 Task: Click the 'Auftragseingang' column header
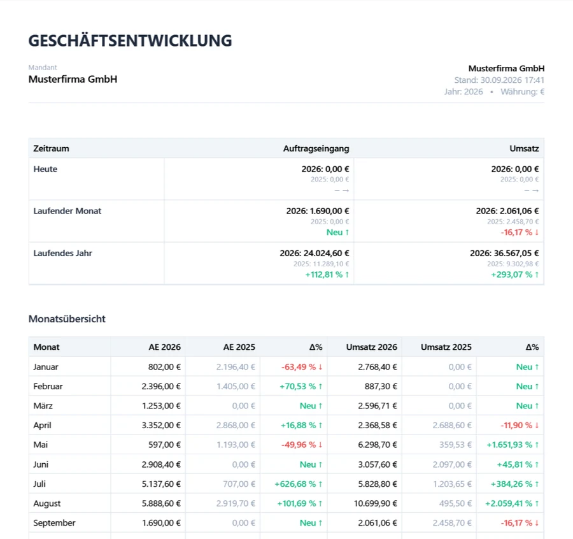(316, 148)
